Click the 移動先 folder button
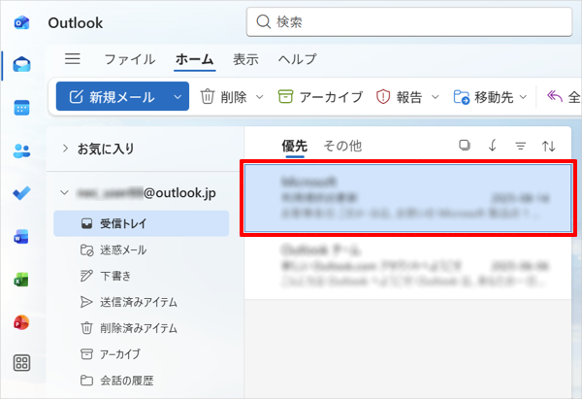The image size is (582, 399). point(483,97)
